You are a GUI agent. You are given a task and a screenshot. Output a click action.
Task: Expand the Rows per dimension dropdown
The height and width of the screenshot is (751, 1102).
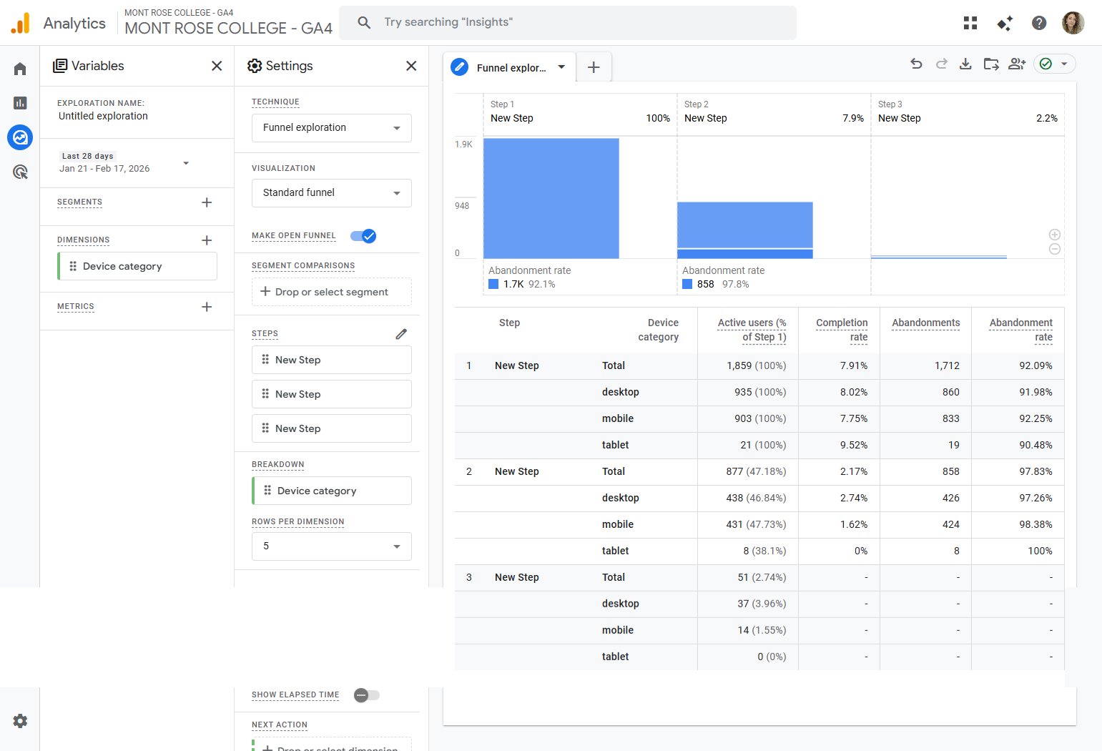tap(331, 546)
